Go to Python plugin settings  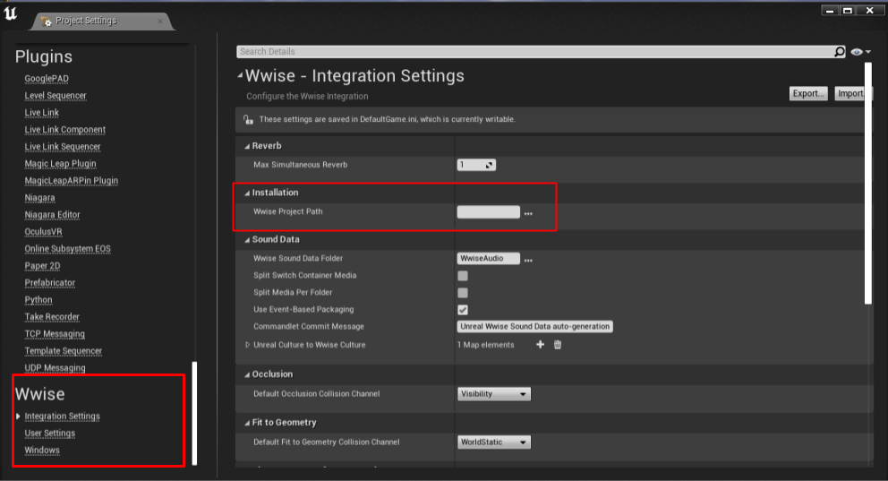(x=38, y=300)
